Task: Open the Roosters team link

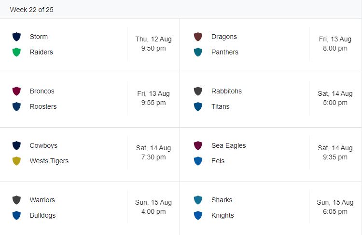Action: [x=43, y=106]
